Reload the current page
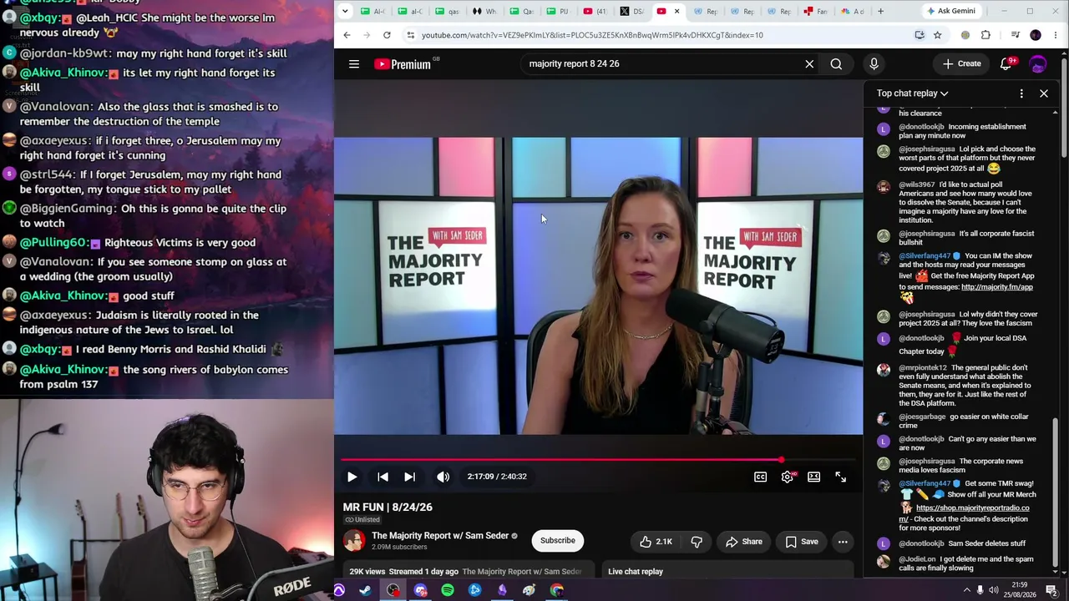1069x601 pixels. pos(387,35)
